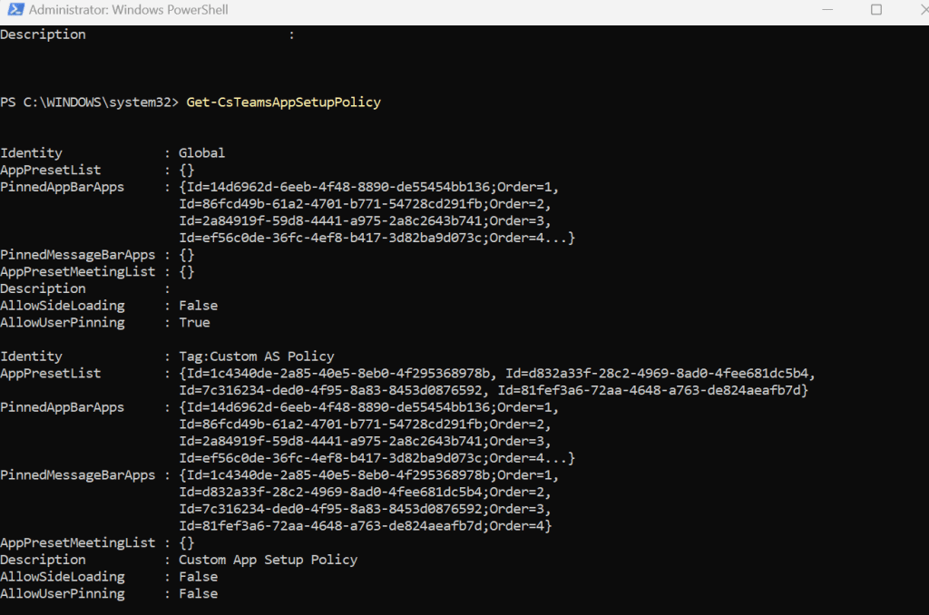Click 'Custom App Setup Policy' description value
Screen dimensions: 929x615
tap(268, 560)
